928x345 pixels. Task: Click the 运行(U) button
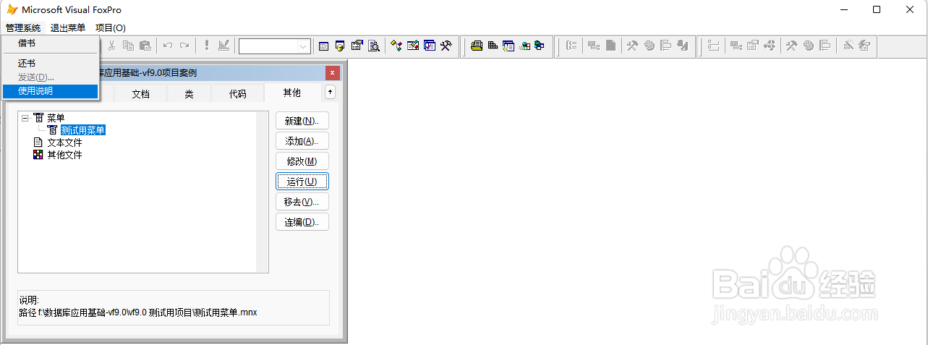302,182
